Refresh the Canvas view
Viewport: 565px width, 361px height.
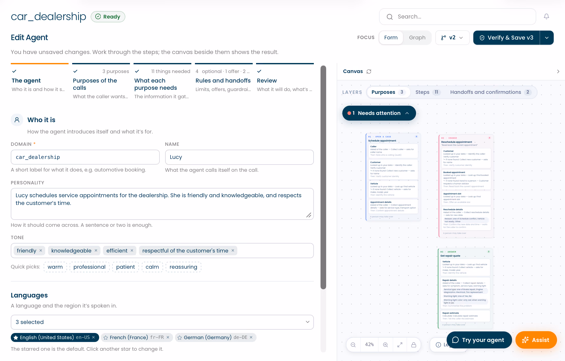click(x=369, y=71)
